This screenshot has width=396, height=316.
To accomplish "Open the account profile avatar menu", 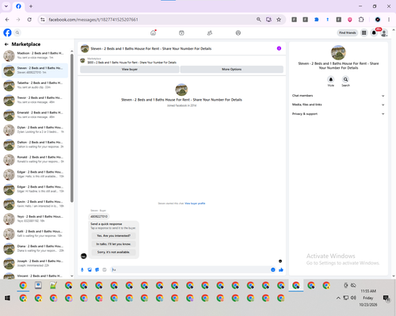I will click(384, 33).
